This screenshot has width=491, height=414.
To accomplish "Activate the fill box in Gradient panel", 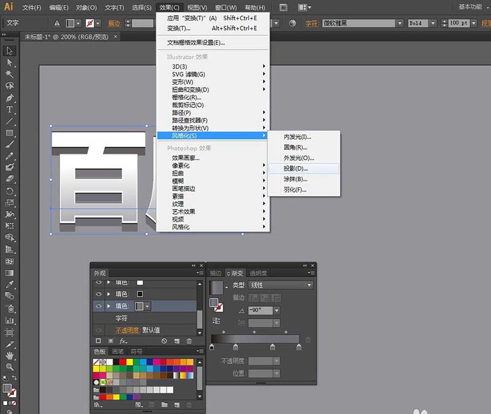I will click(214, 303).
